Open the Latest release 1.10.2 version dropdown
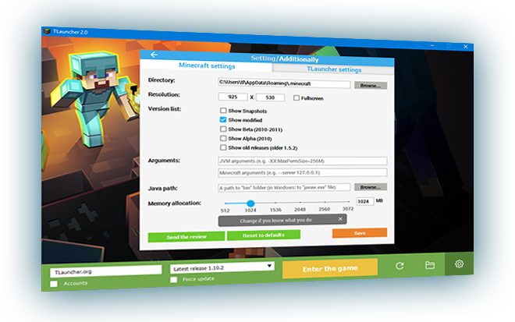This screenshot has width=515, height=322. click(222, 267)
